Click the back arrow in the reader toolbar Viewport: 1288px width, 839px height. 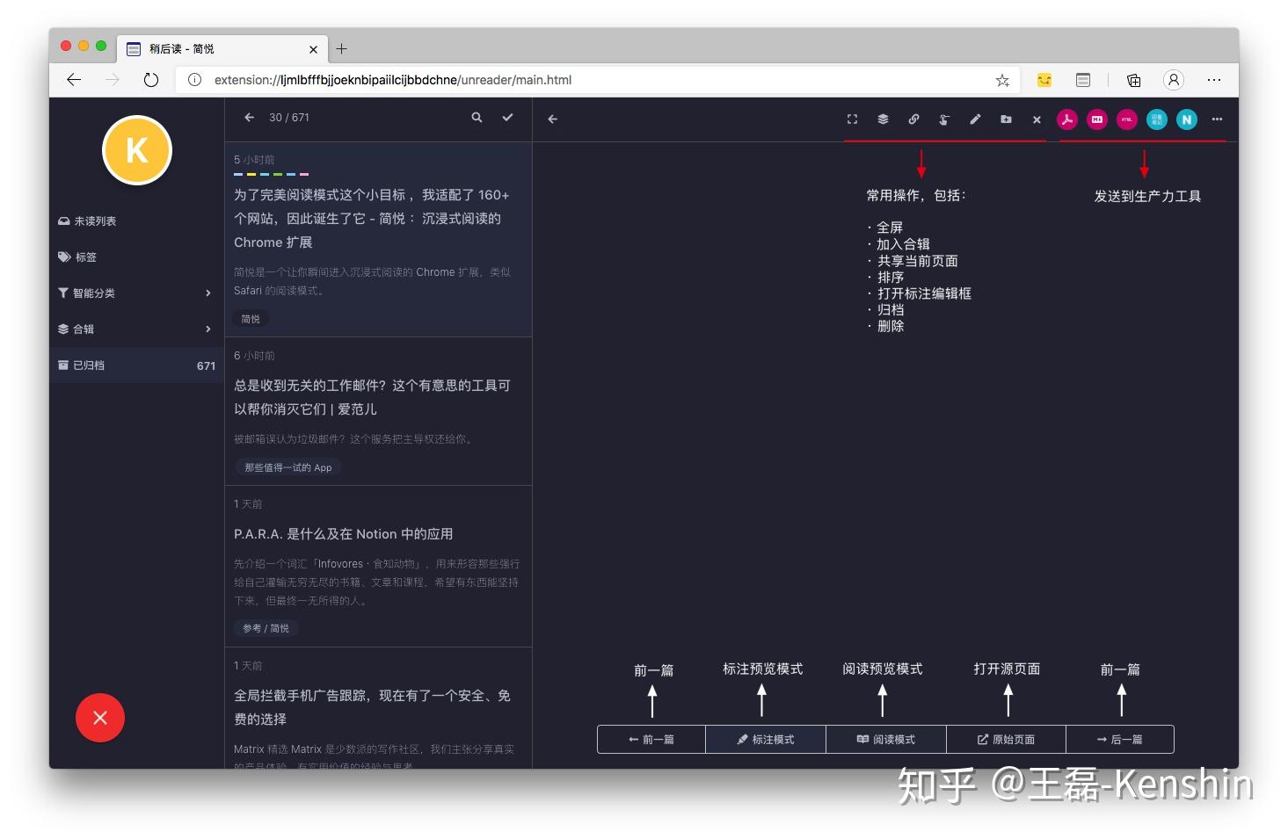coord(552,119)
